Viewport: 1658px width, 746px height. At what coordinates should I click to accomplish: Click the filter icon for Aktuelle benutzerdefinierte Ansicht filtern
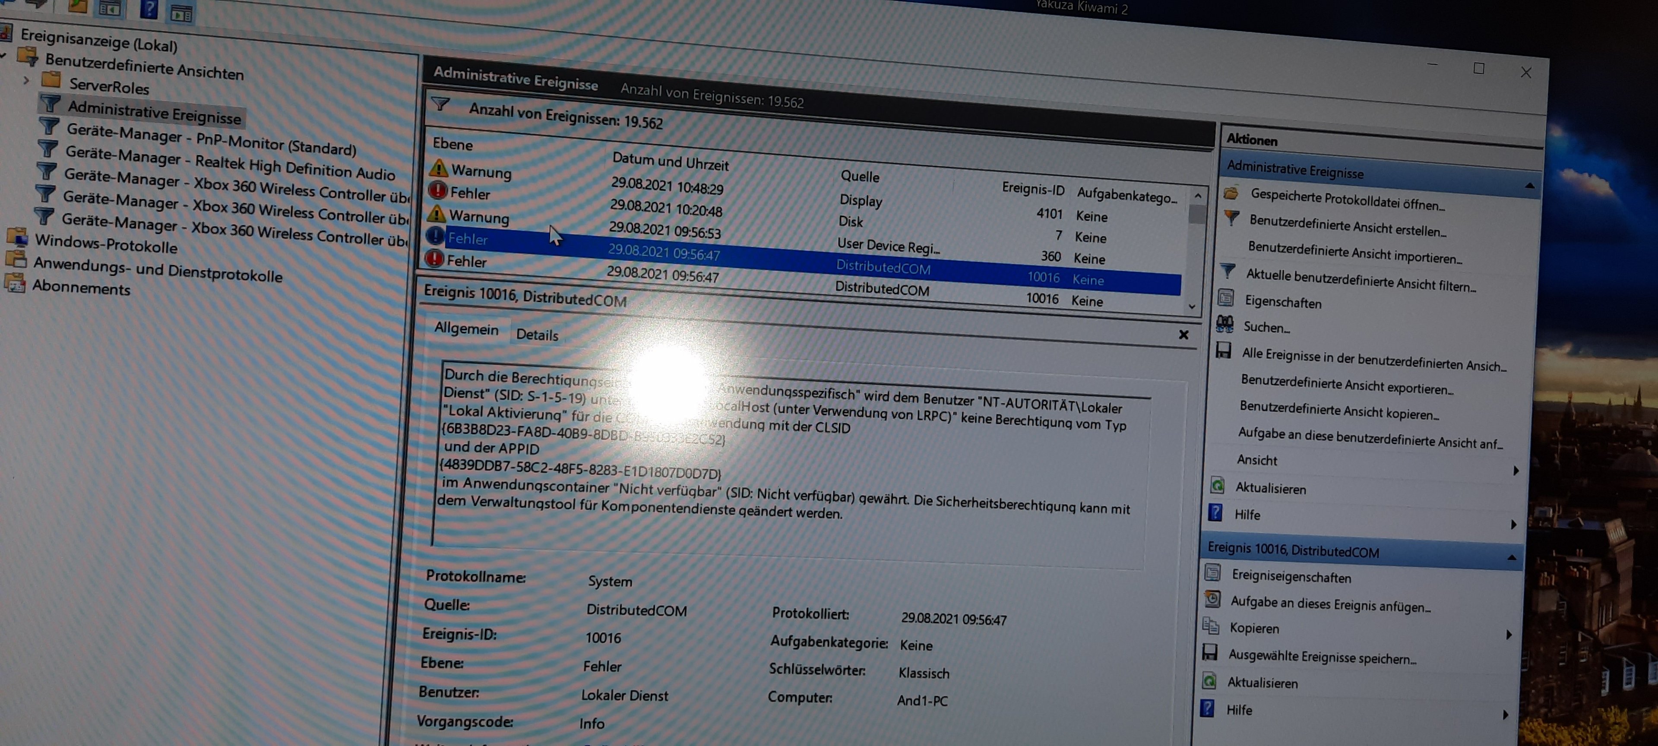(1228, 270)
